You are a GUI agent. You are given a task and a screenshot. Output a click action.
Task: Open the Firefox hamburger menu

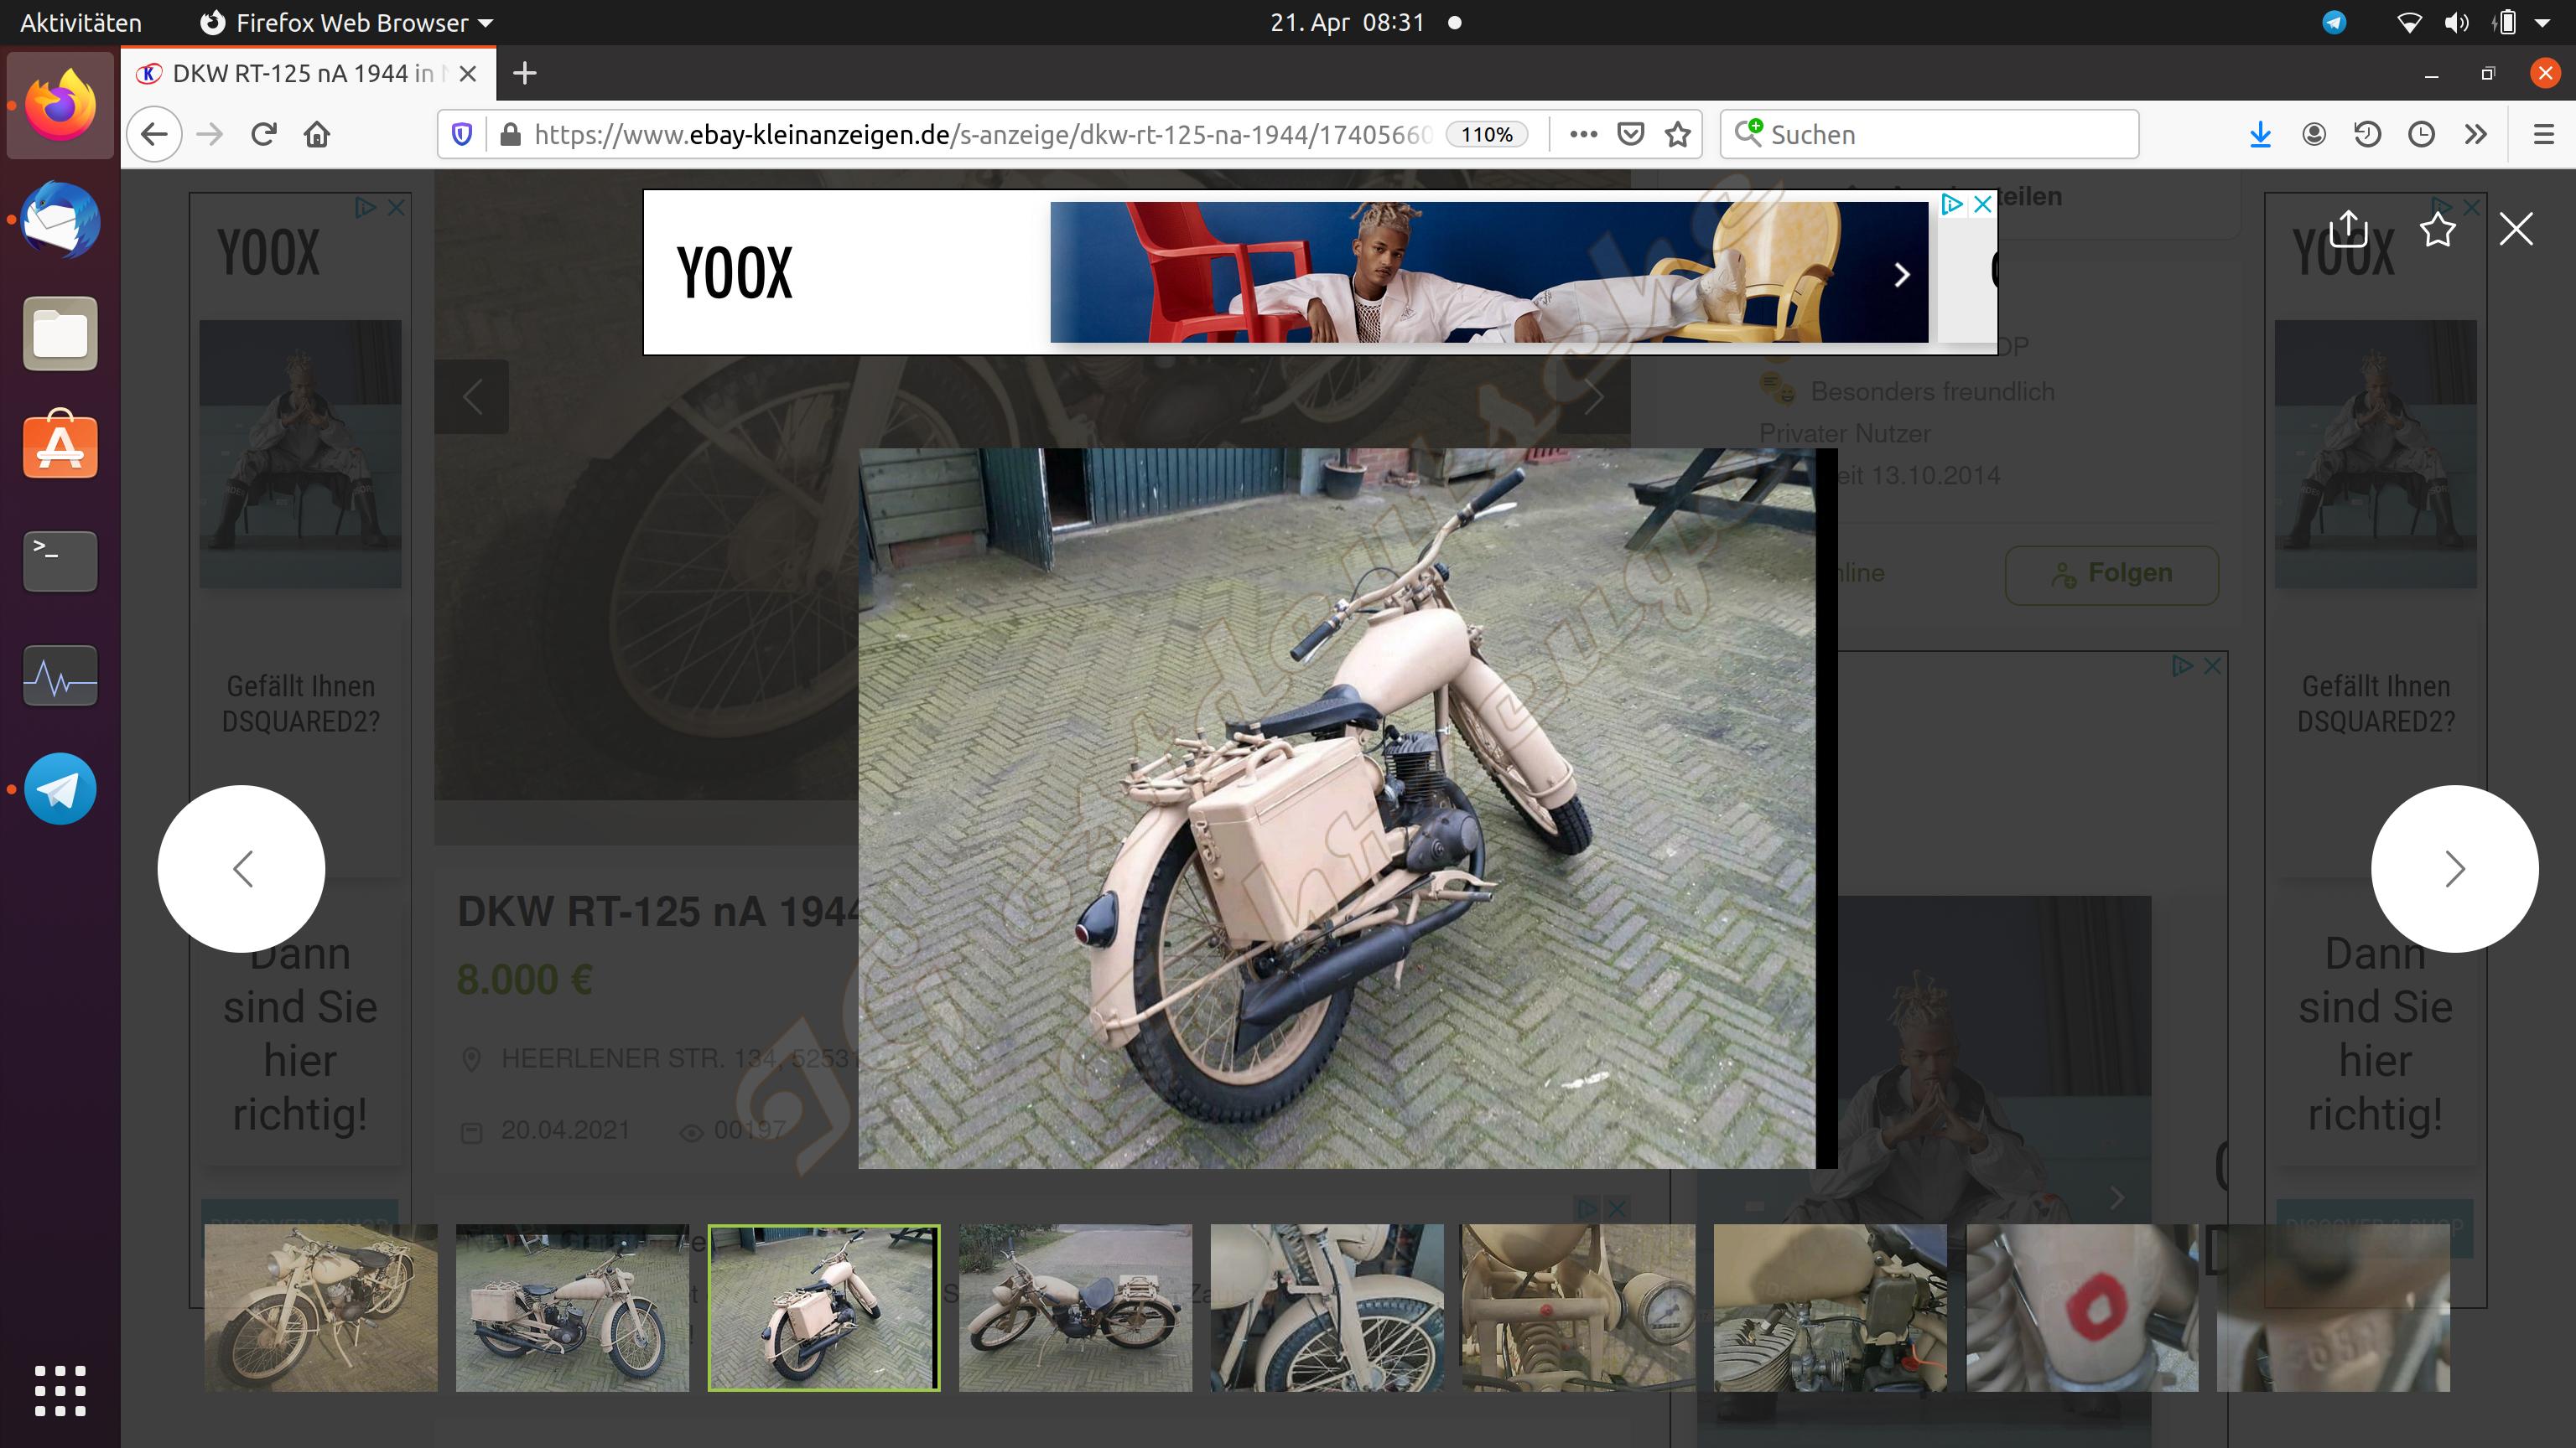click(2544, 134)
